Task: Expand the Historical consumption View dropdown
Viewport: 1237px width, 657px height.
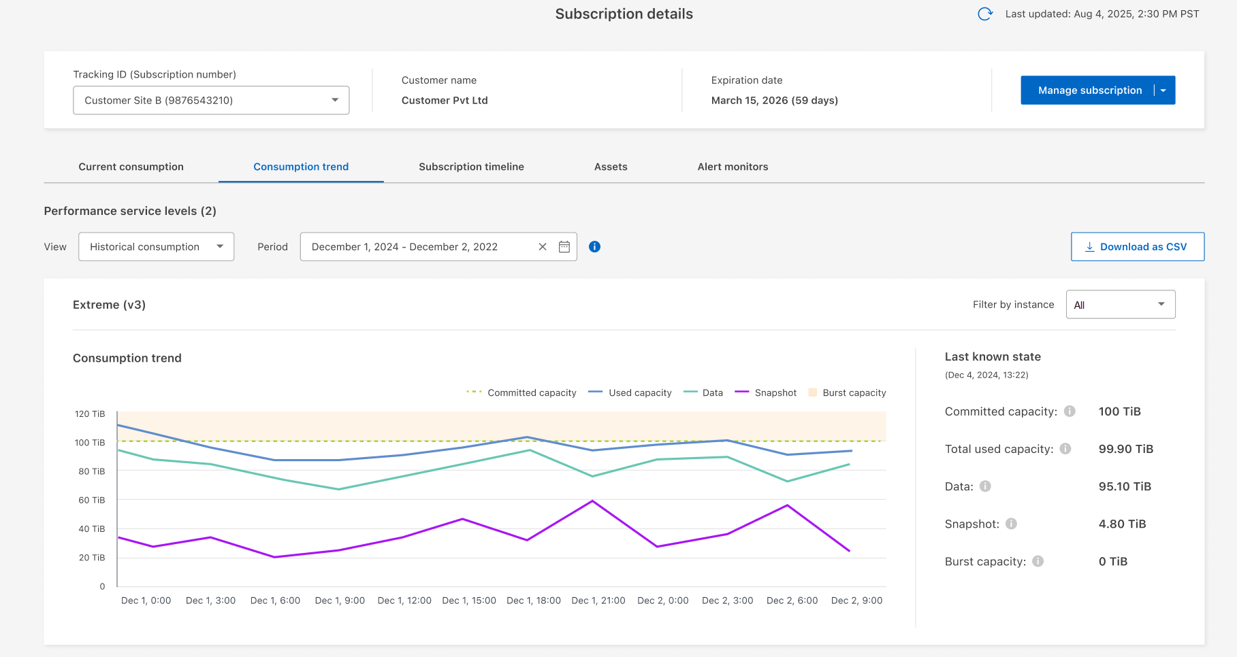Action: pyautogui.click(x=156, y=247)
